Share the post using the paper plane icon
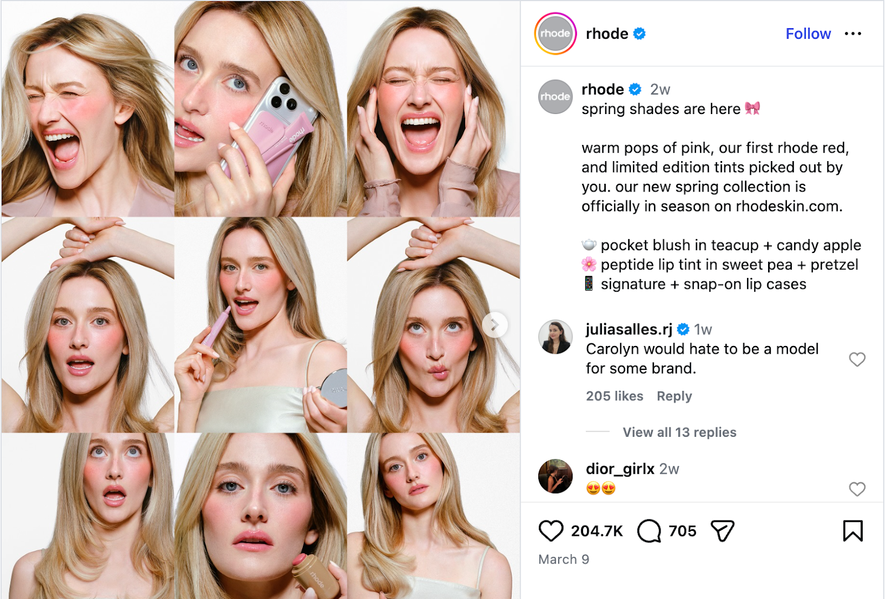Viewport: 886px width, 599px height. tap(724, 530)
